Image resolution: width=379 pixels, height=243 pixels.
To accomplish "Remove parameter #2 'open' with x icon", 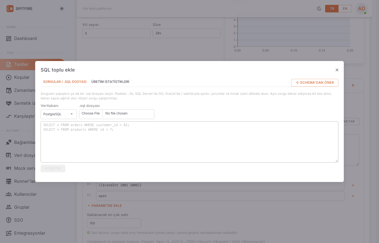I will (353, 196).
